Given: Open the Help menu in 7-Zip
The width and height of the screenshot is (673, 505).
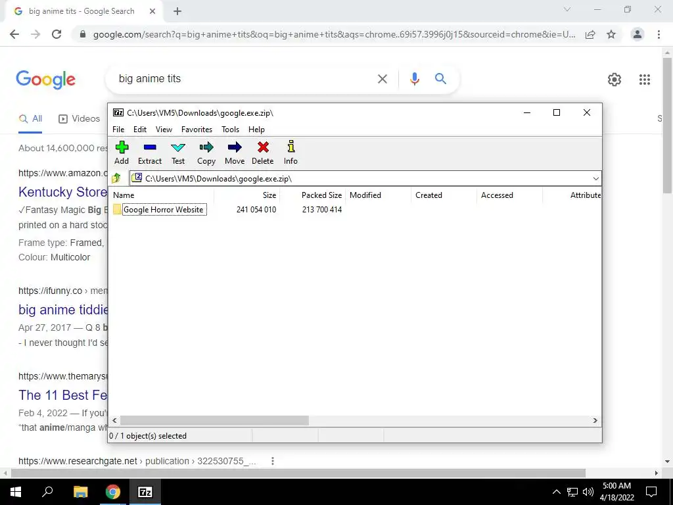Looking at the screenshot, I should 257,130.
